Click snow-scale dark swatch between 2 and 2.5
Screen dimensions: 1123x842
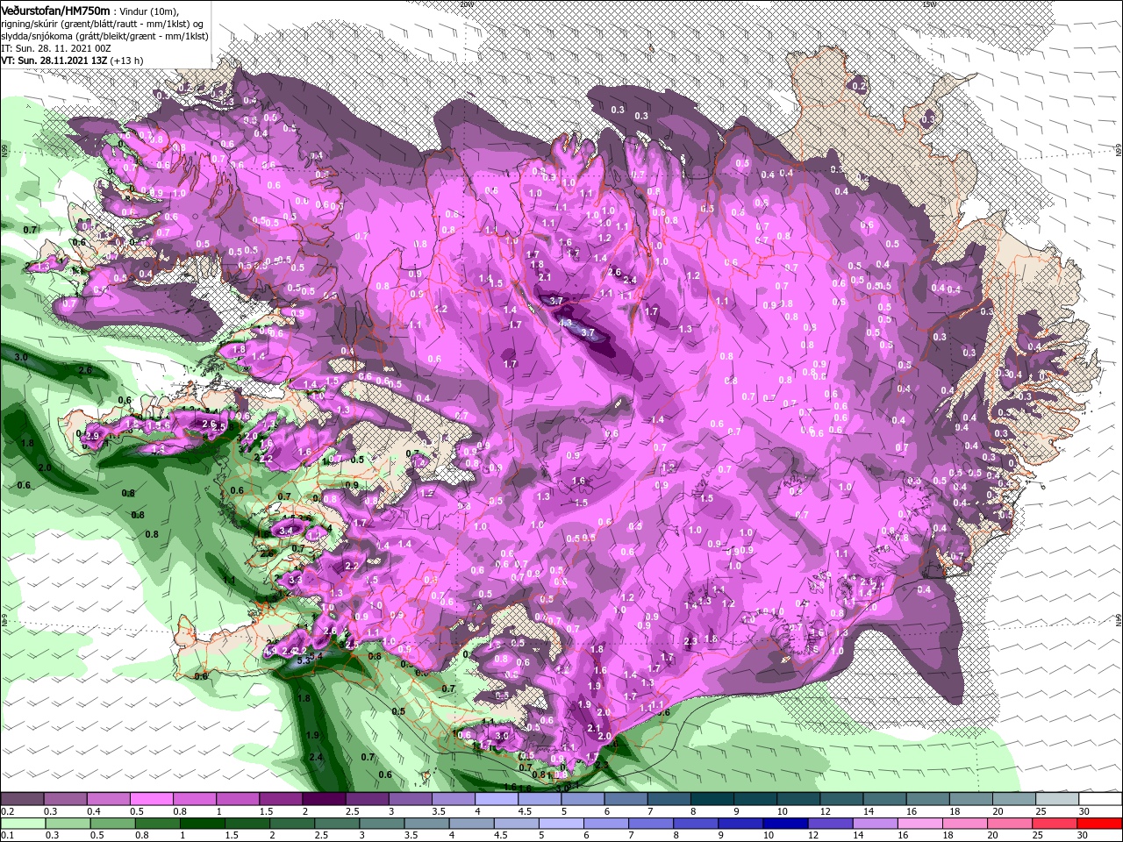point(324,799)
